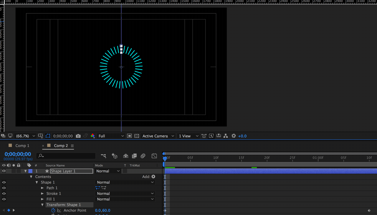Click the timeline search field
The height and width of the screenshot is (215, 377).
66,156
